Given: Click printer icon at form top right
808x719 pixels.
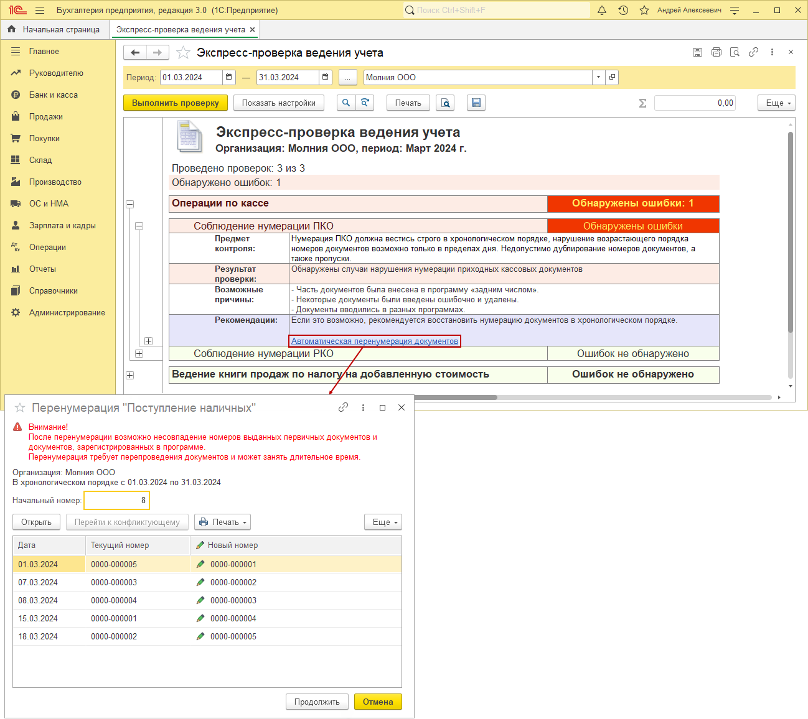Looking at the screenshot, I should coord(716,52).
